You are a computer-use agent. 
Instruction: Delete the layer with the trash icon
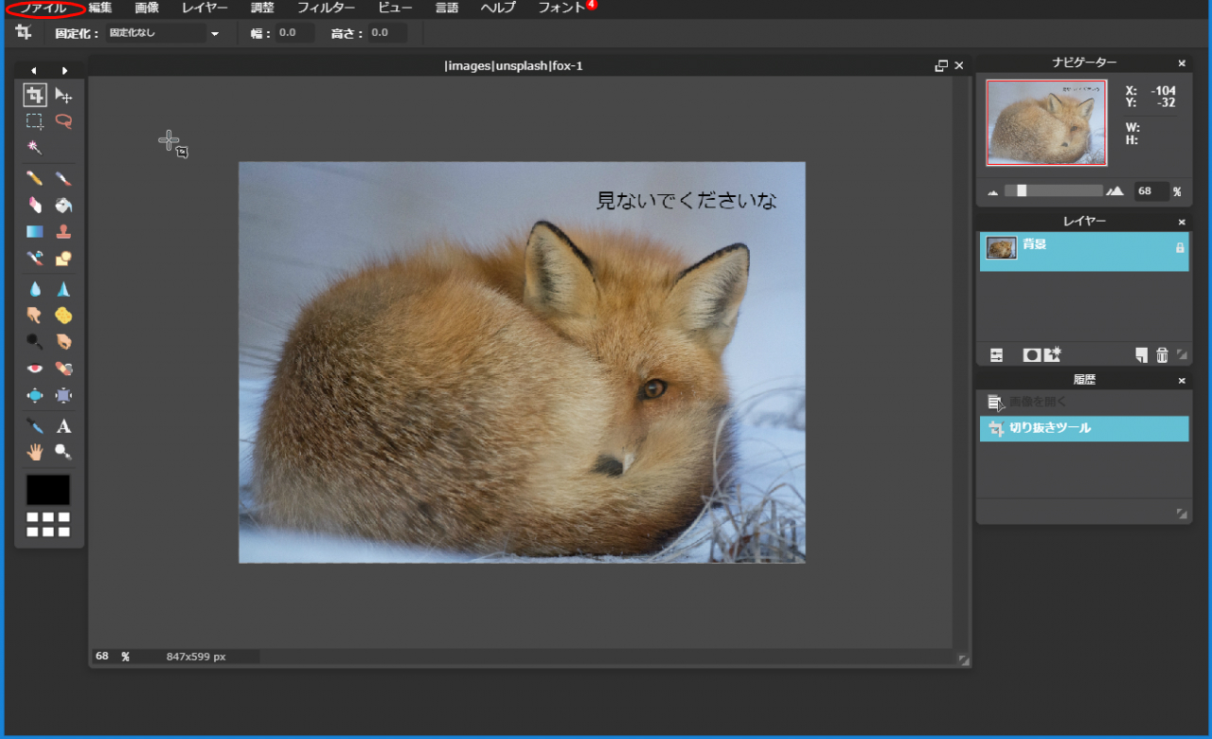(1163, 354)
